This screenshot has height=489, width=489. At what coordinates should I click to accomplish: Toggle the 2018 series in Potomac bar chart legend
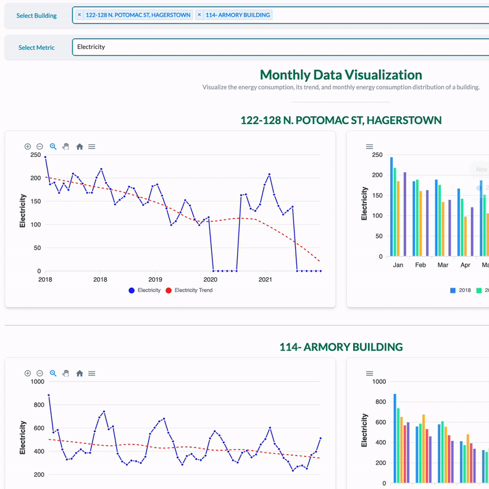pos(461,290)
